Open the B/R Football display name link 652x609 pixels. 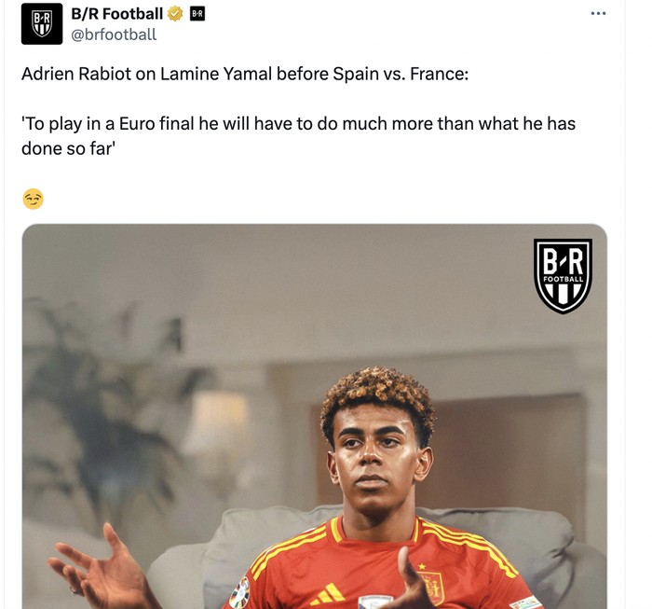click(116, 14)
